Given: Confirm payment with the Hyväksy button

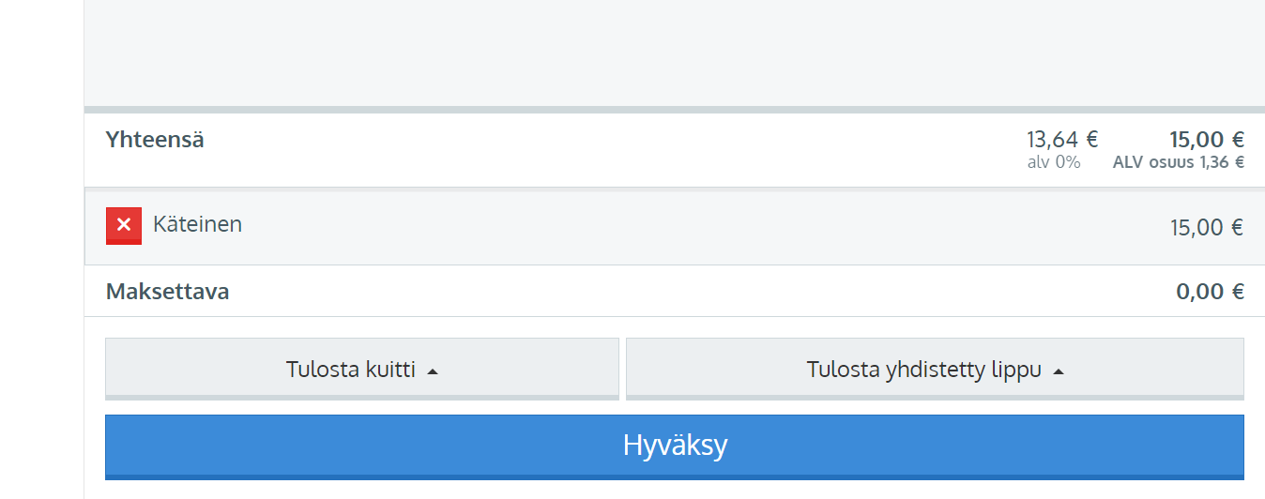Looking at the screenshot, I should pos(675,446).
